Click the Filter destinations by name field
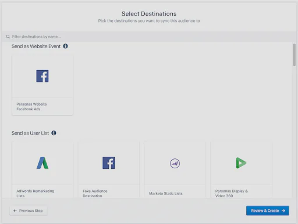The height and width of the screenshot is (224, 298). point(149,37)
